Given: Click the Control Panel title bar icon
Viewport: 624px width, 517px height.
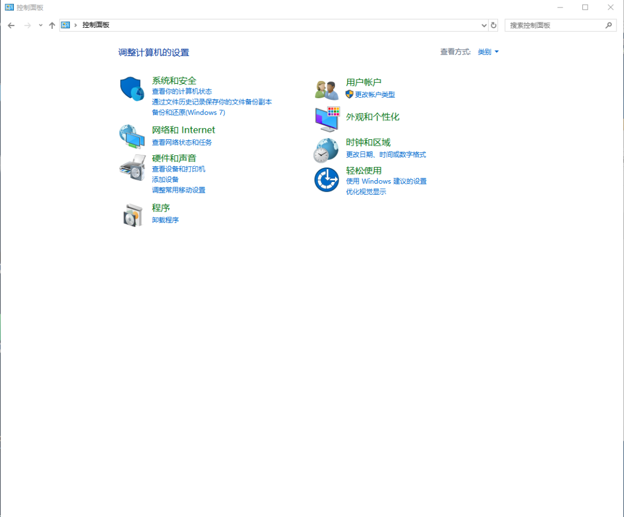Looking at the screenshot, I should pos(9,7).
